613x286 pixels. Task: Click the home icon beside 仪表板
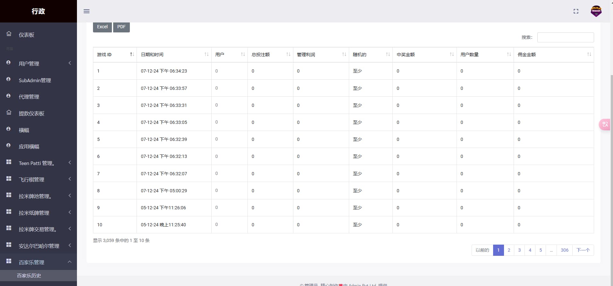[x=9, y=34]
